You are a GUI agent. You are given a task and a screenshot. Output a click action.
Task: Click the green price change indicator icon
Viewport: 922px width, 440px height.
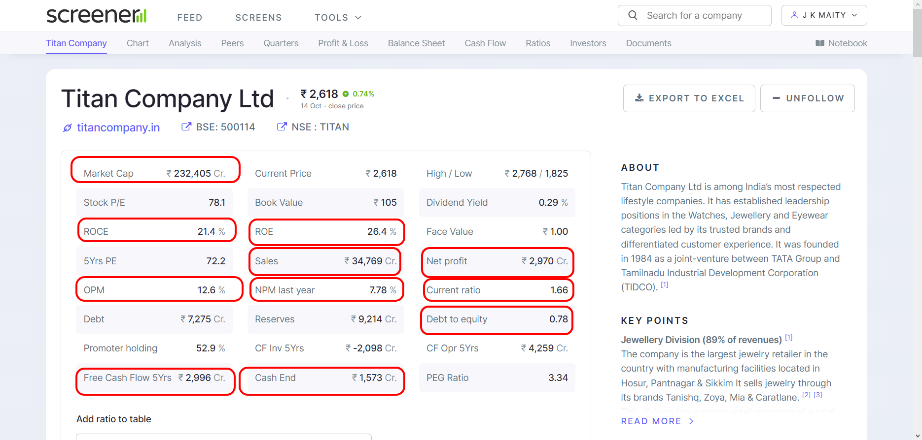(346, 94)
